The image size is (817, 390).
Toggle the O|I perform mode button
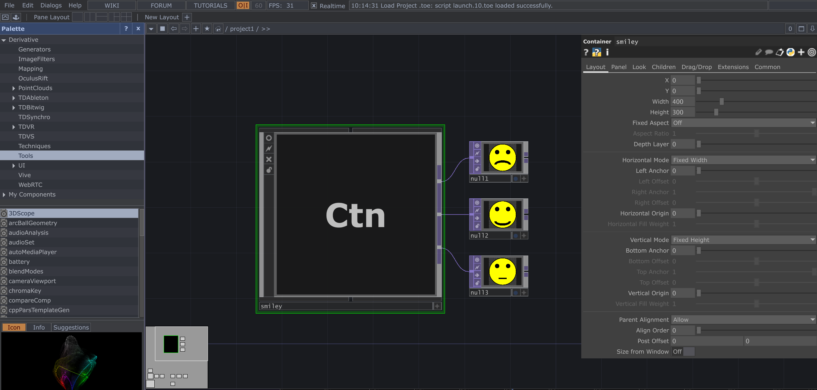pos(243,5)
